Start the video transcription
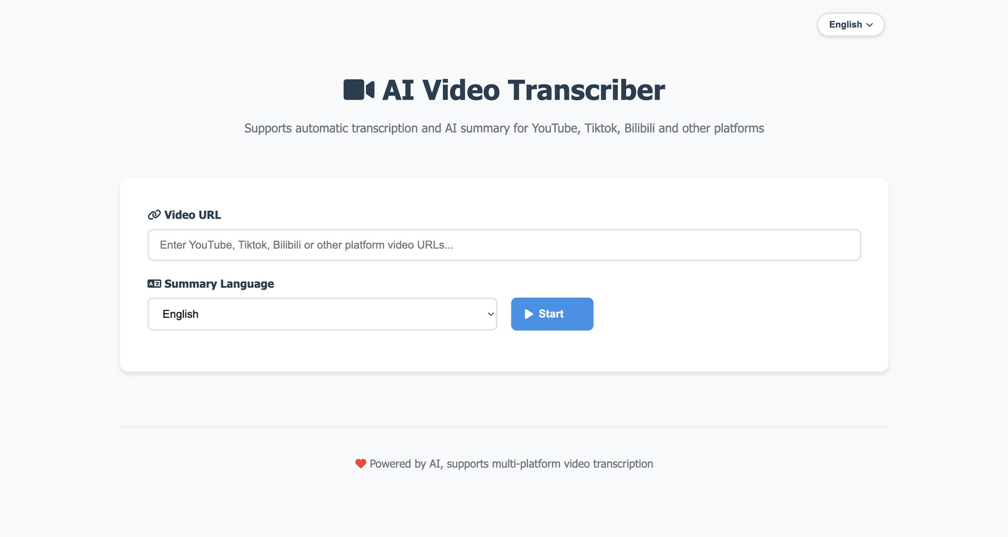1008x537 pixels. 552,314
